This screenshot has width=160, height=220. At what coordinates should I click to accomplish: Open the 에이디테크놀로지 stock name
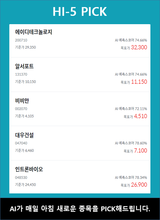pyautogui.click(x=34, y=32)
